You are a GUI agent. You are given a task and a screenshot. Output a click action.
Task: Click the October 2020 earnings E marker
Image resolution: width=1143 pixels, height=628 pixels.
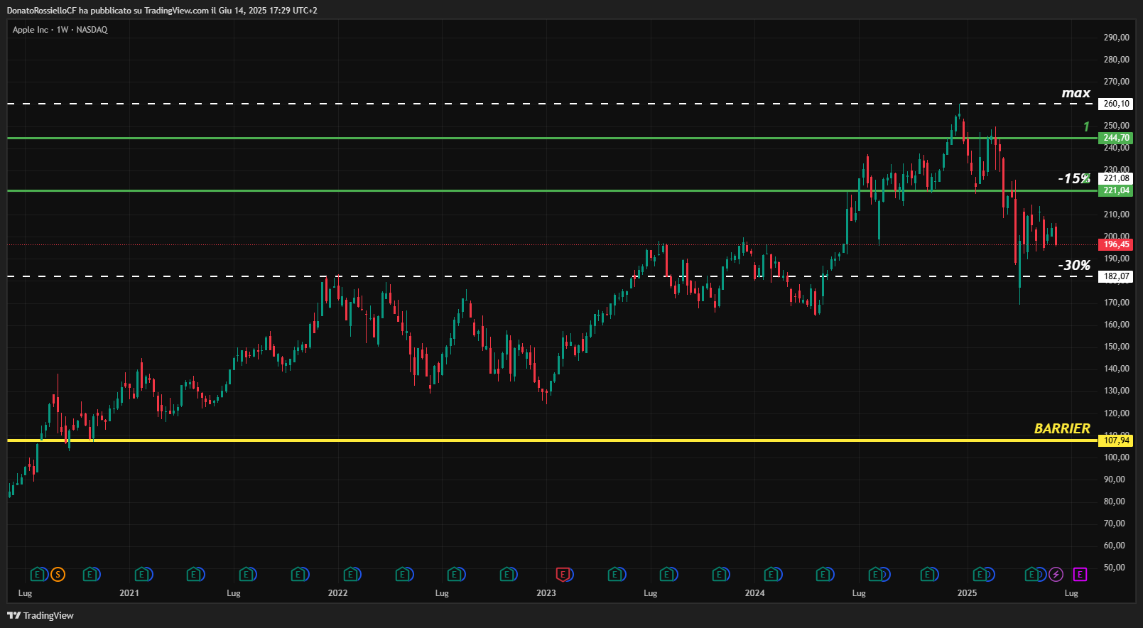90,574
